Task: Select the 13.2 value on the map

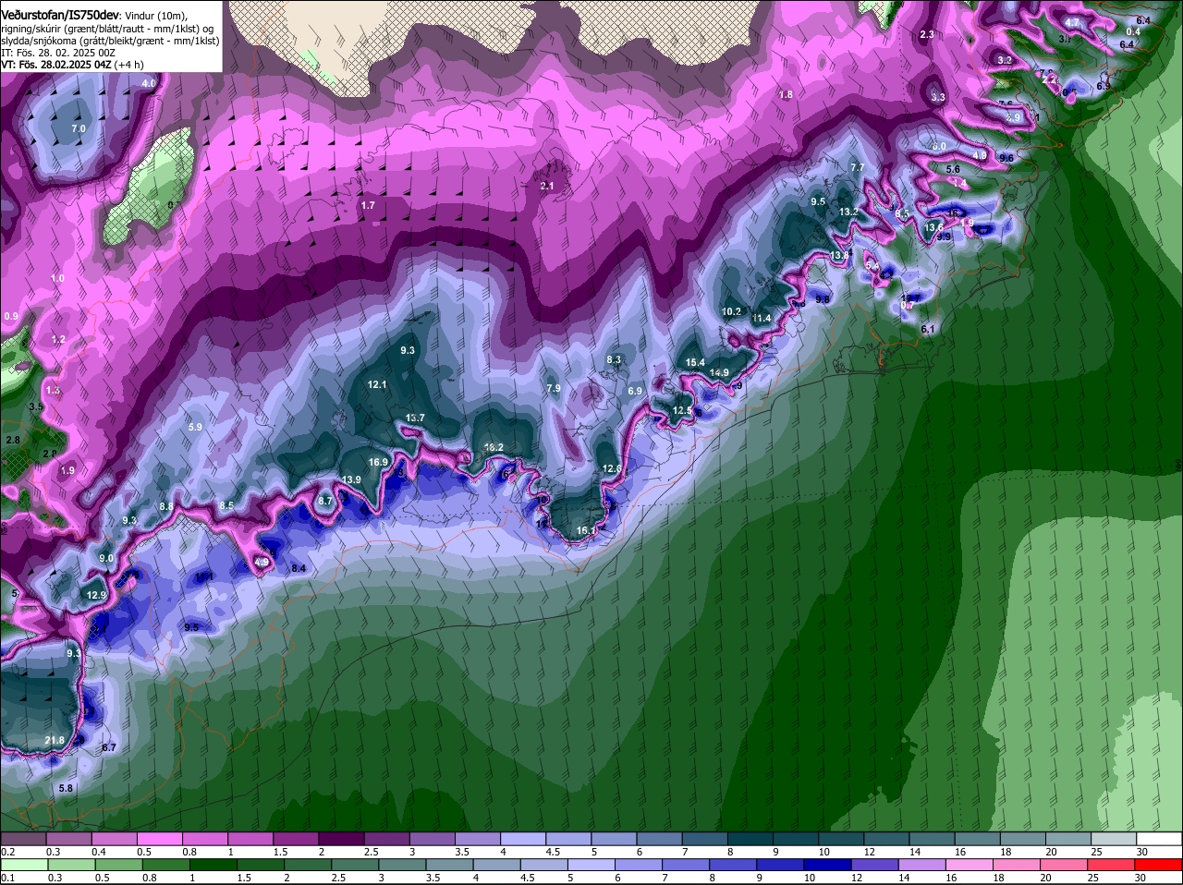Action: (848, 212)
